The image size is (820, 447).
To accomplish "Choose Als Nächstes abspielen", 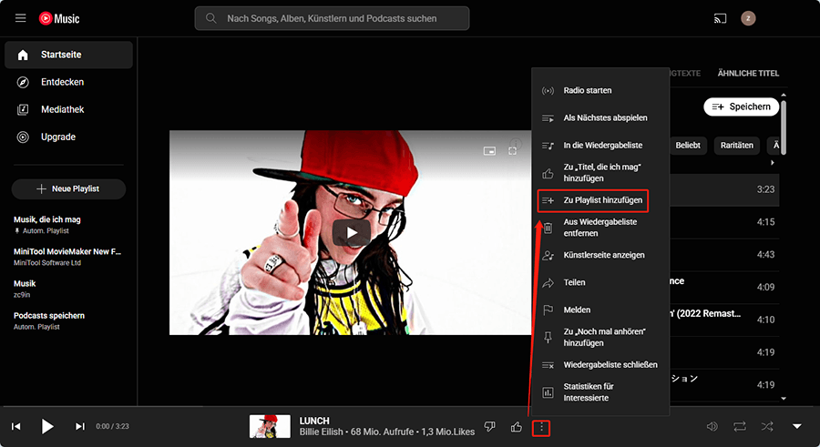I will point(600,117).
